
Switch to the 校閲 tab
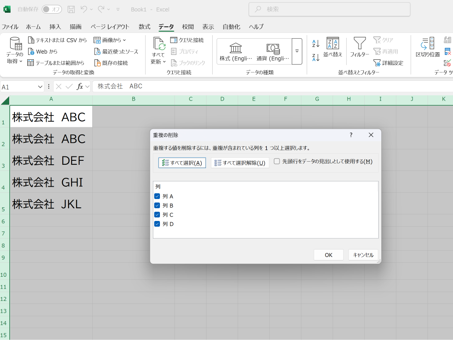(188, 26)
